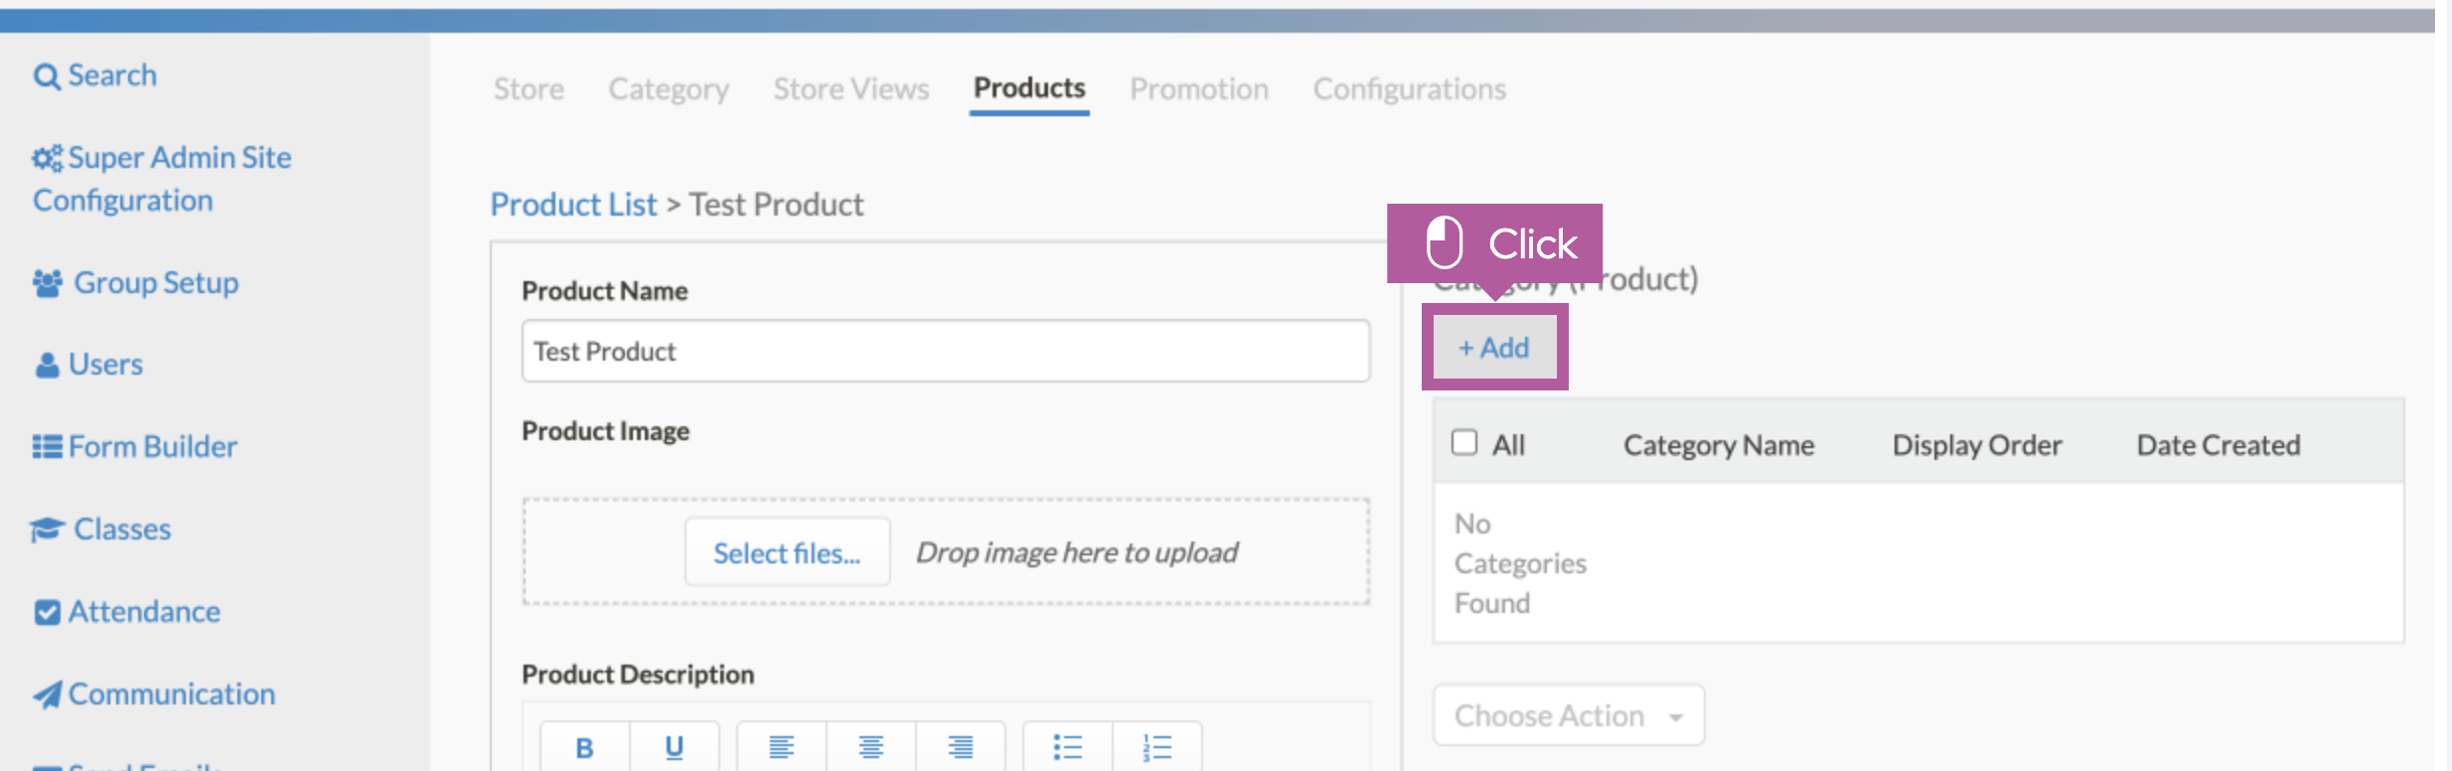The width and height of the screenshot is (2452, 771).
Task: Insert a bulleted list in description
Action: tap(1068, 747)
